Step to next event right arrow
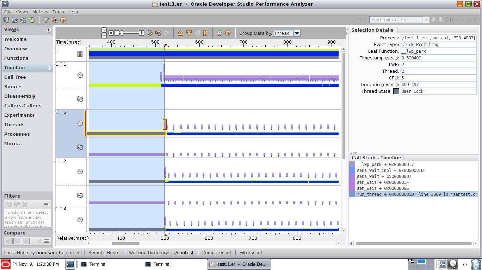This screenshot has width=482, height=270. 206,33
